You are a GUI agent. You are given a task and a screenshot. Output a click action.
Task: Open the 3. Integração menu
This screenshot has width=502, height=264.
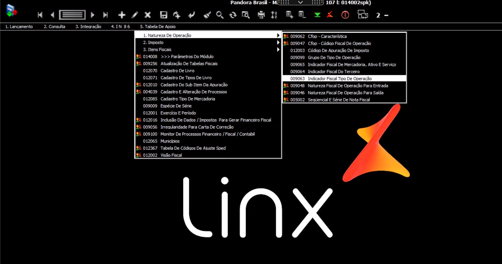pos(88,27)
